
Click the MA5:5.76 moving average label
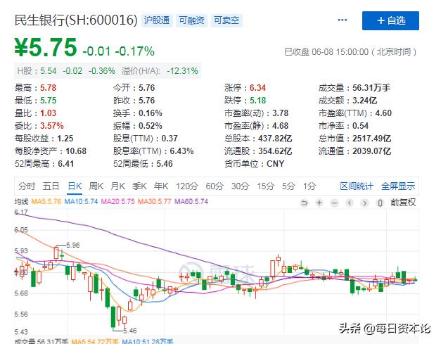click(46, 201)
